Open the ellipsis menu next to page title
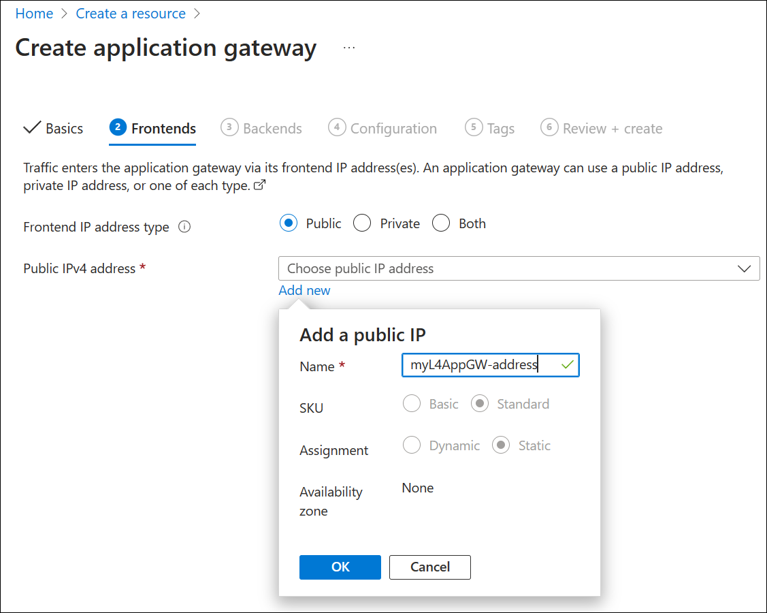The image size is (767, 613). tap(349, 47)
